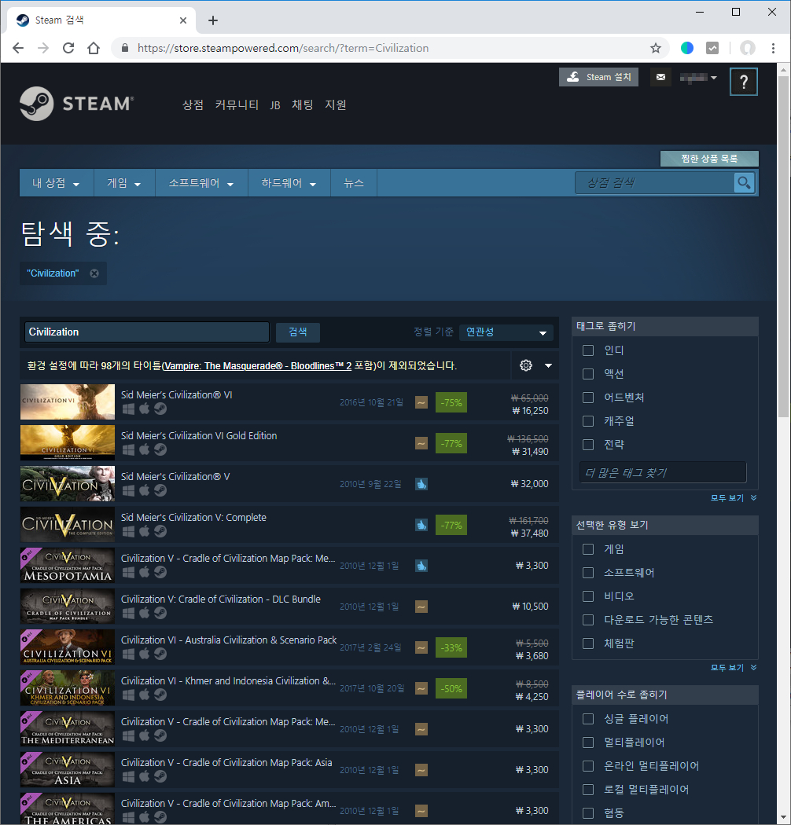Go back to the previous page
Viewport: 791px width, 825px height.
(18, 49)
